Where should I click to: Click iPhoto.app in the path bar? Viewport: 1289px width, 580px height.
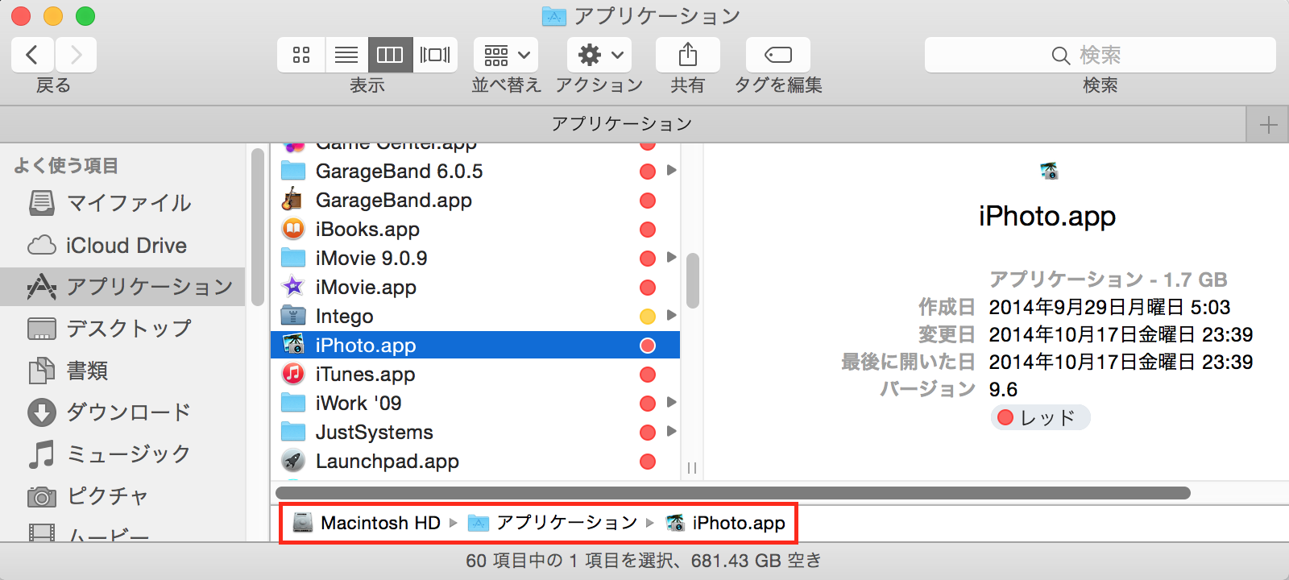point(726,523)
